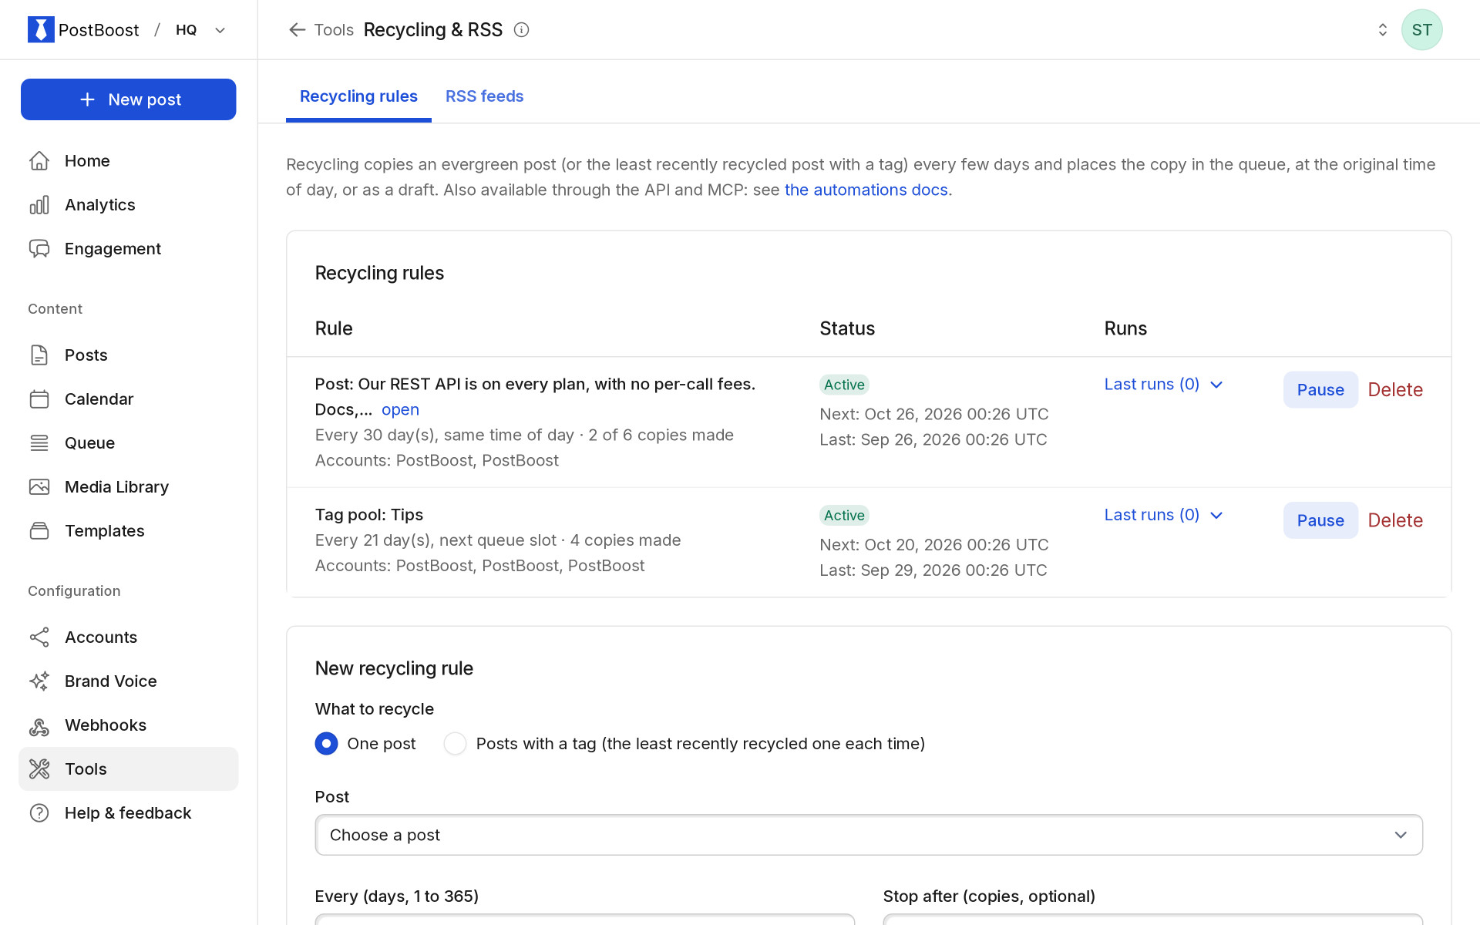Open the ST user avatar menu

click(x=1421, y=29)
